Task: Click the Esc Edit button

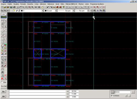Action: (4, 86)
